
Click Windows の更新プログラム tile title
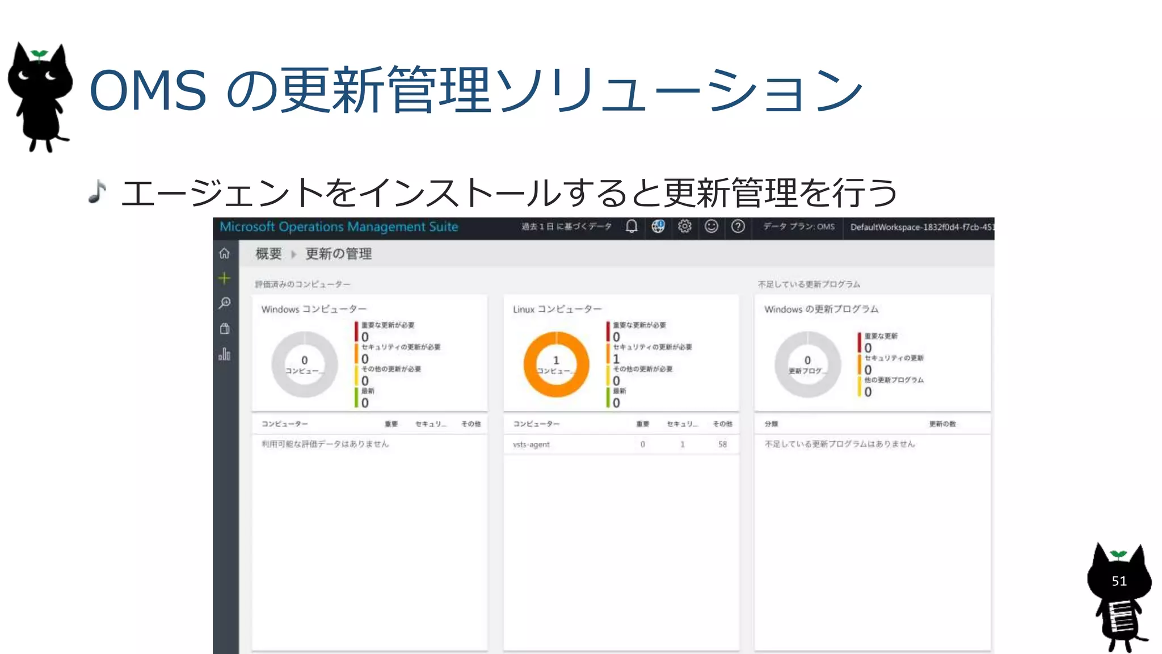pyautogui.click(x=821, y=309)
